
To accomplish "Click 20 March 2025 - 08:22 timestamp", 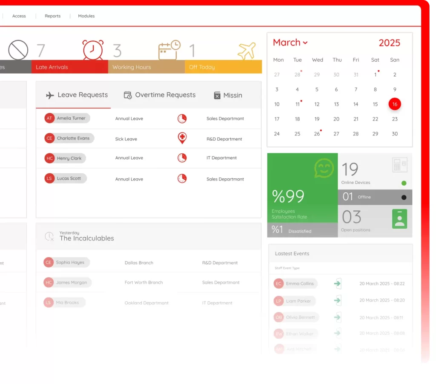I will [x=382, y=284].
